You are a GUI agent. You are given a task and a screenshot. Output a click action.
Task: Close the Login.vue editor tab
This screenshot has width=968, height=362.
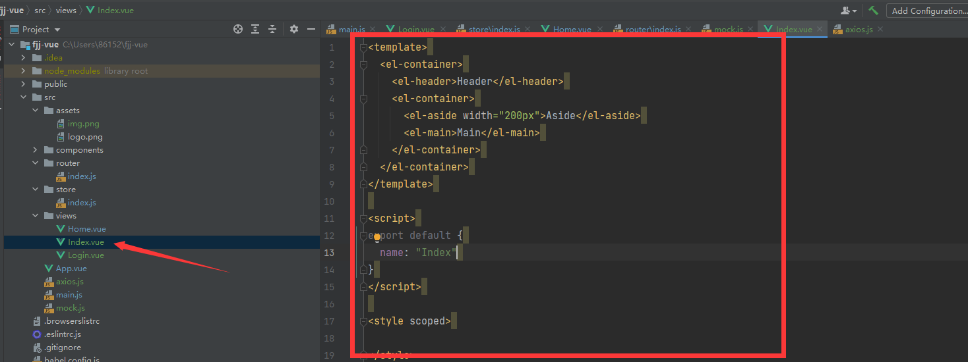coord(442,29)
